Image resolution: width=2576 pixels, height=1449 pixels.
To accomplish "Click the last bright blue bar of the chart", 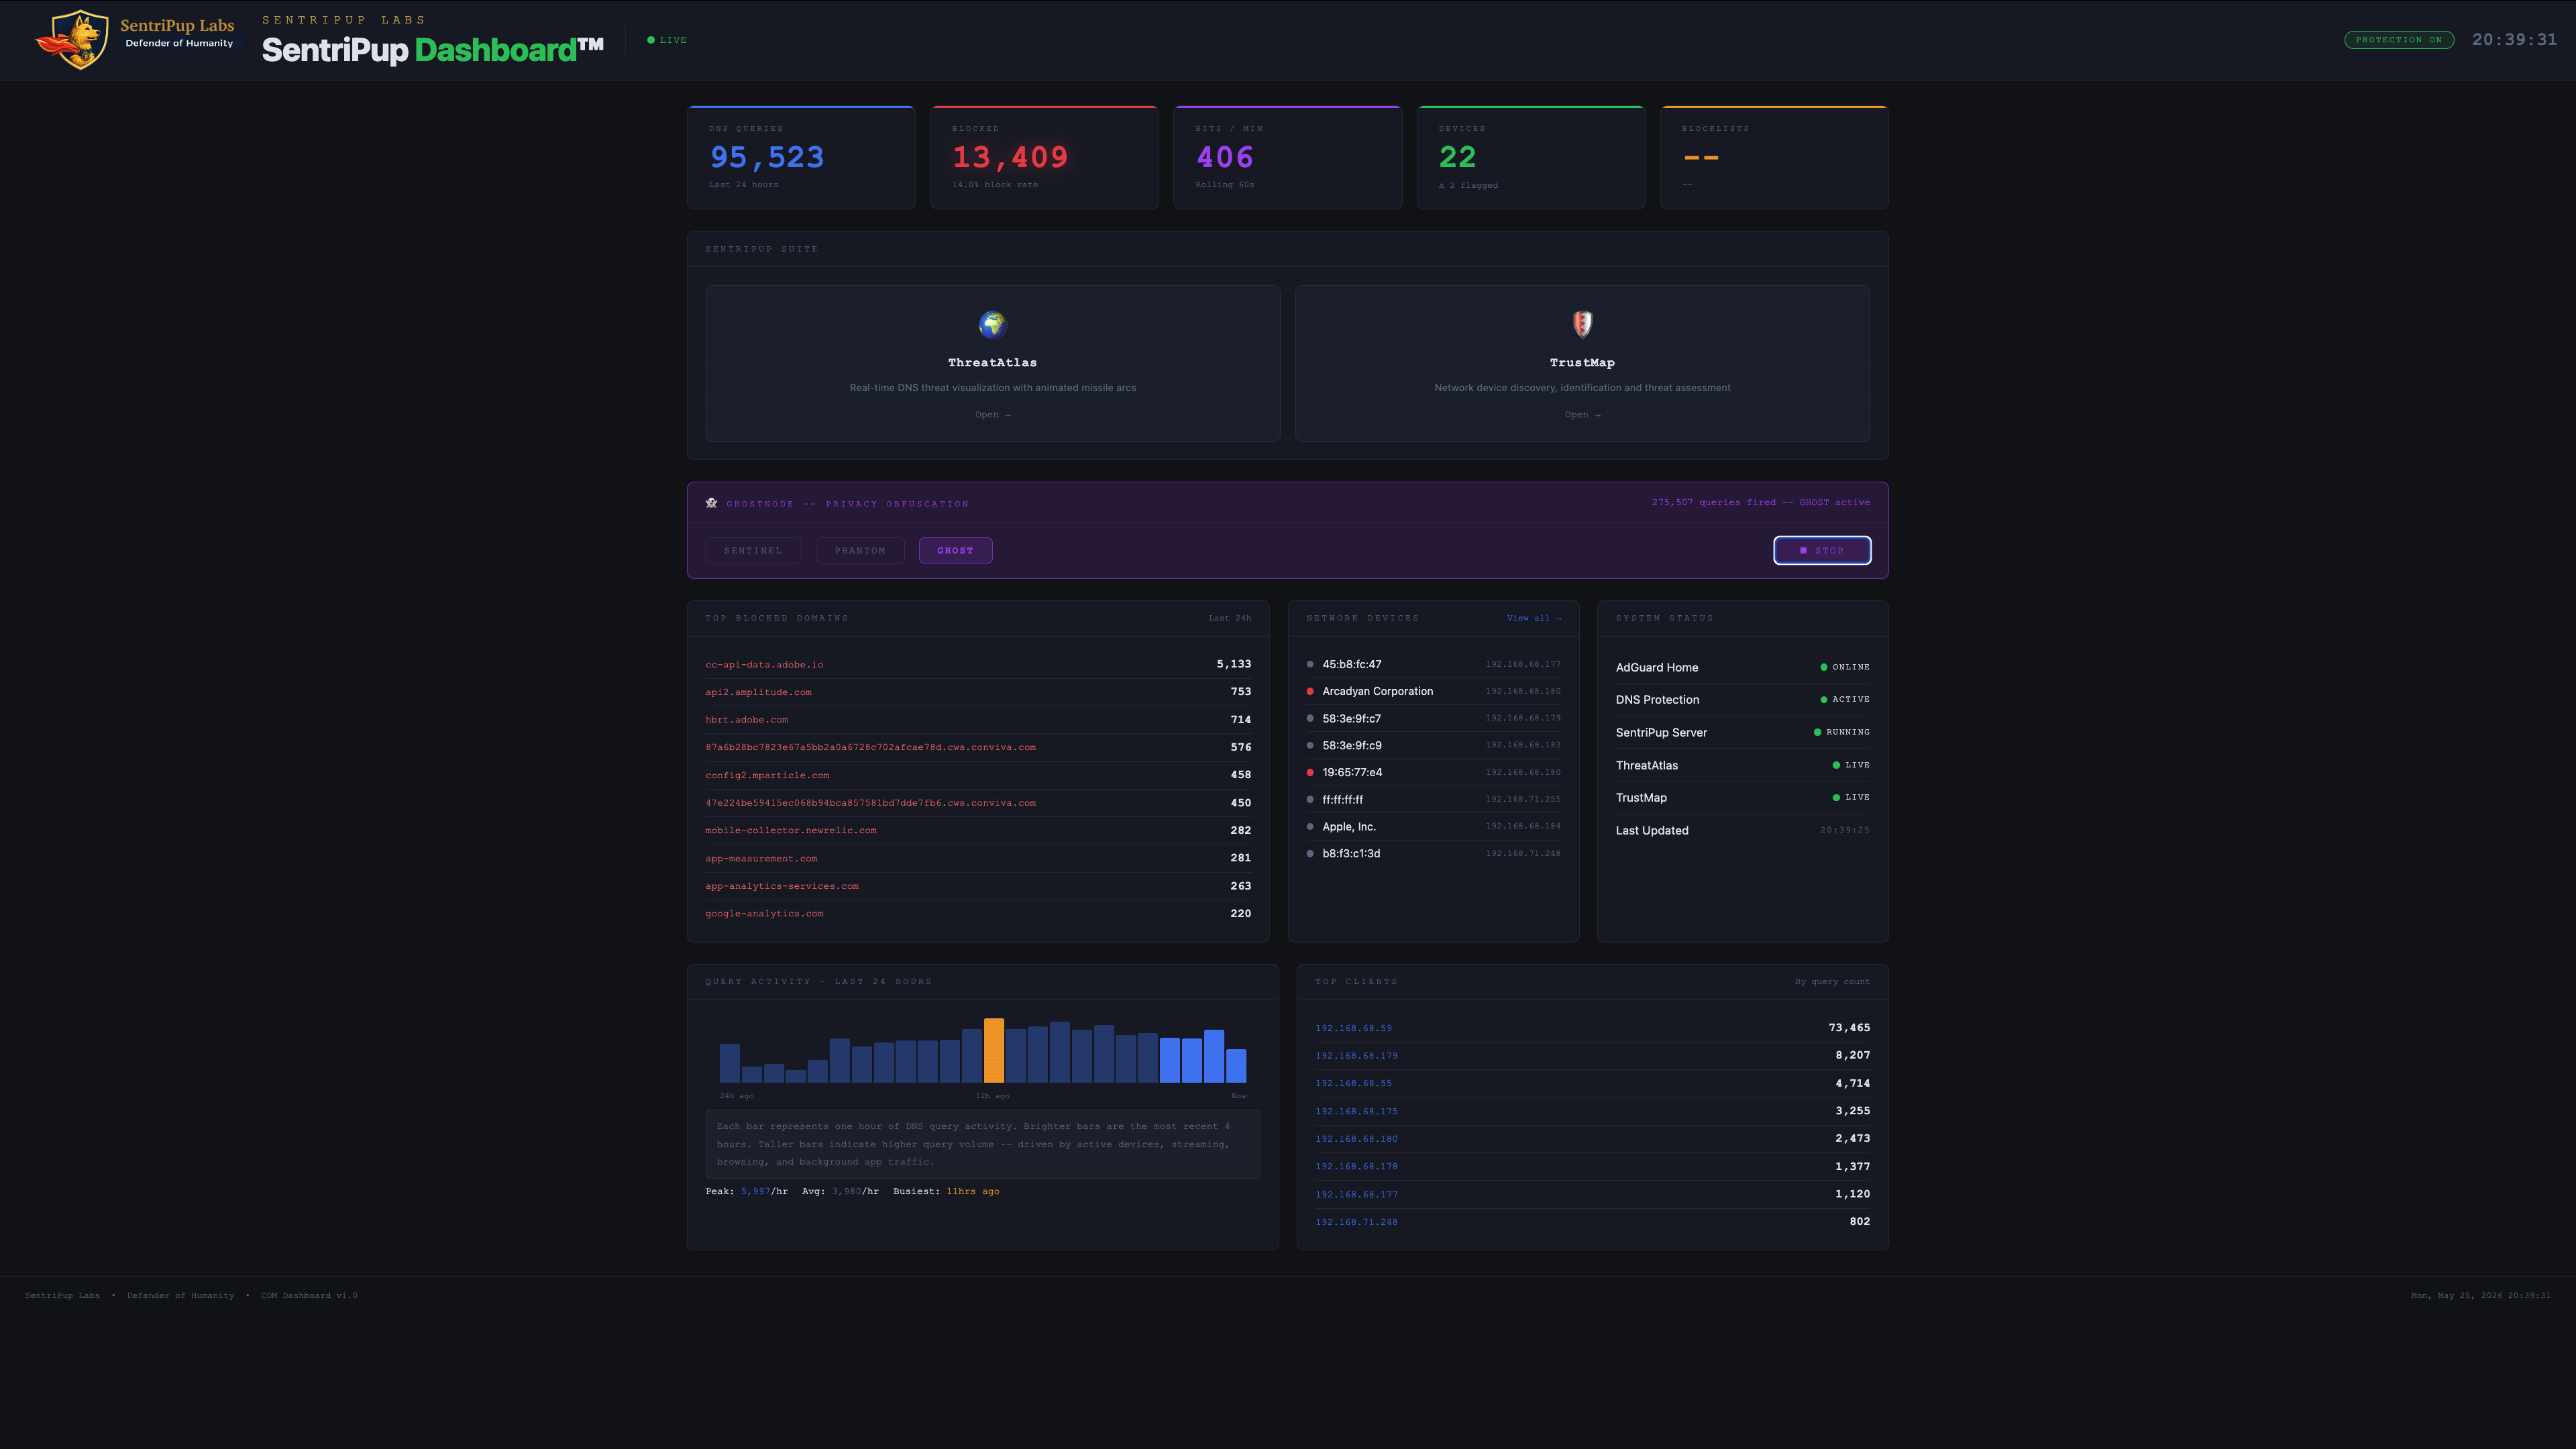I will 1236,1065.
